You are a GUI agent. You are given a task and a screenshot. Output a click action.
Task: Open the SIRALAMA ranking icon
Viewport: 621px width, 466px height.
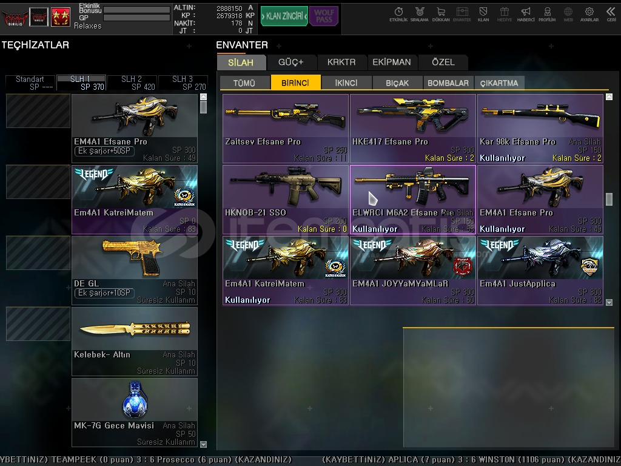pos(420,15)
